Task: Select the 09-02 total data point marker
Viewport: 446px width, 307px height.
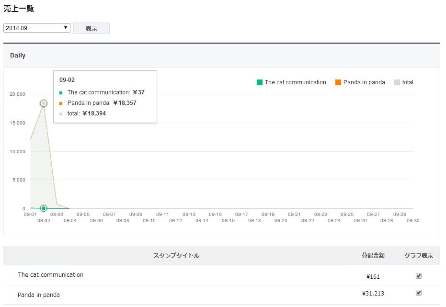Action: 44,103
